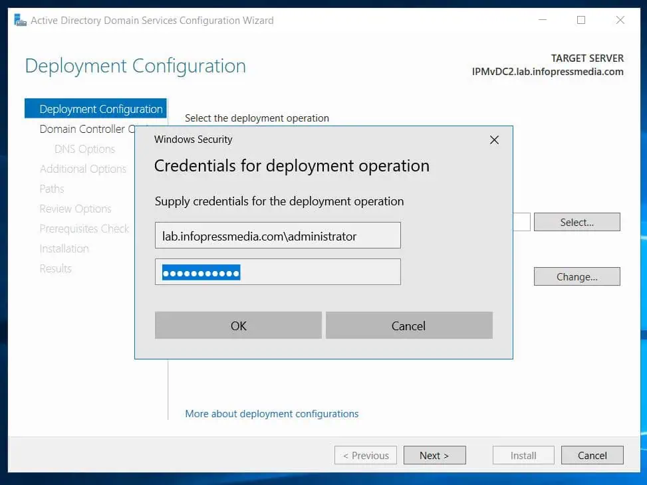Click the Select... button

point(577,223)
